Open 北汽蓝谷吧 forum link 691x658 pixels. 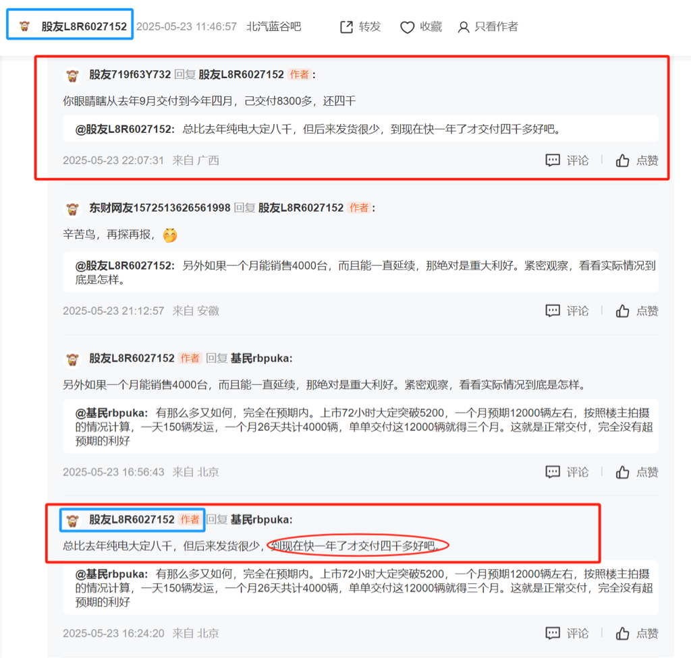pyautogui.click(x=274, y=26)
